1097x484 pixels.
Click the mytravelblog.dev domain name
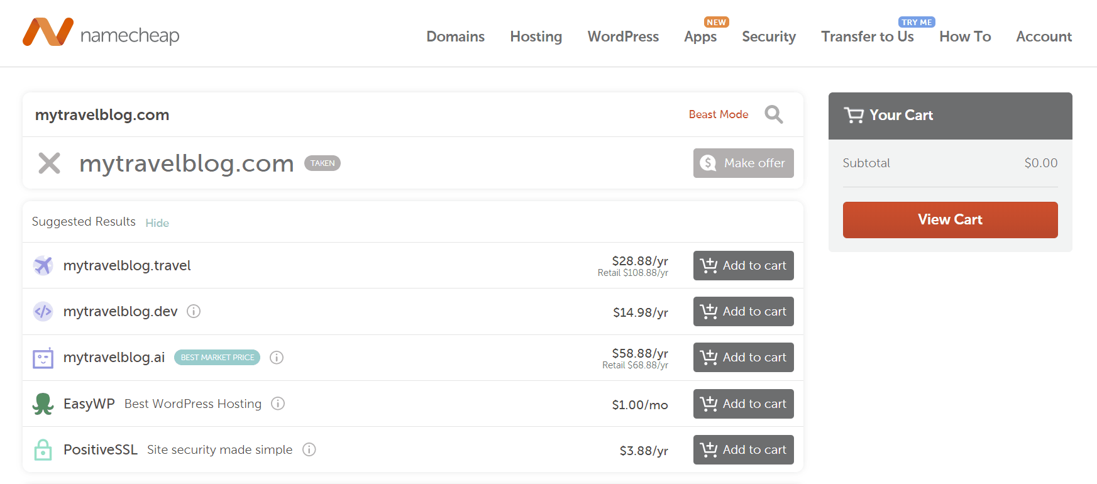(x=121, y=312)
